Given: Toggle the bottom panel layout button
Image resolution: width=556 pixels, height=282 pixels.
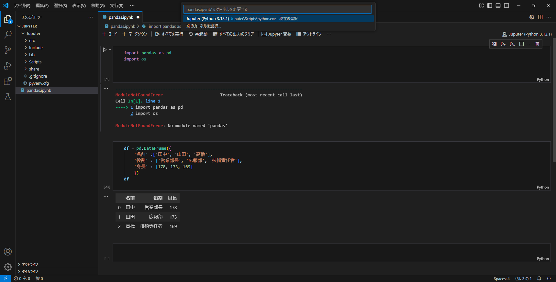Looking at the screenshot, I should pos(498,5).
